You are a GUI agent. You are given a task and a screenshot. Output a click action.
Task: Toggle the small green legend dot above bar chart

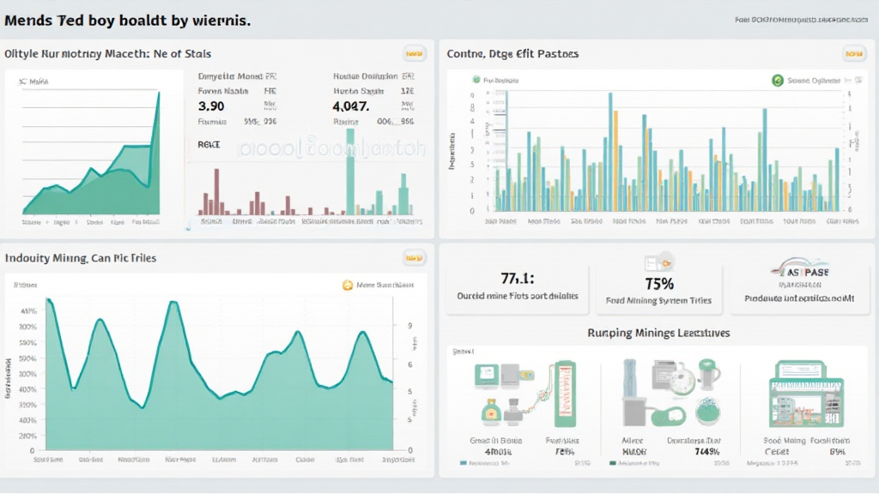(x=476, y=81)
